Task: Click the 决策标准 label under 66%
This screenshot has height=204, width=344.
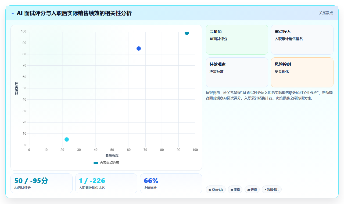Action: point(150,188)
